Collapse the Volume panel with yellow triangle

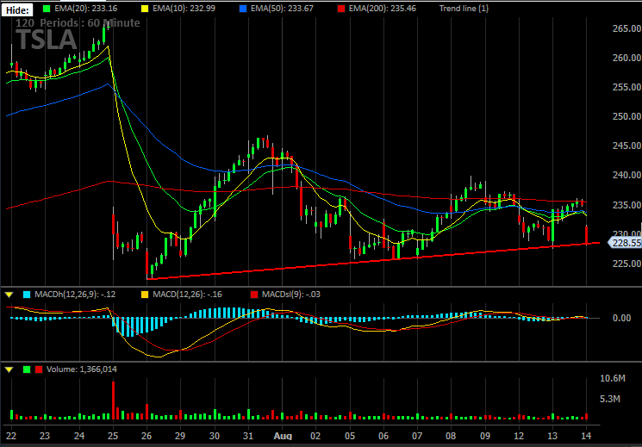(9, 369)
